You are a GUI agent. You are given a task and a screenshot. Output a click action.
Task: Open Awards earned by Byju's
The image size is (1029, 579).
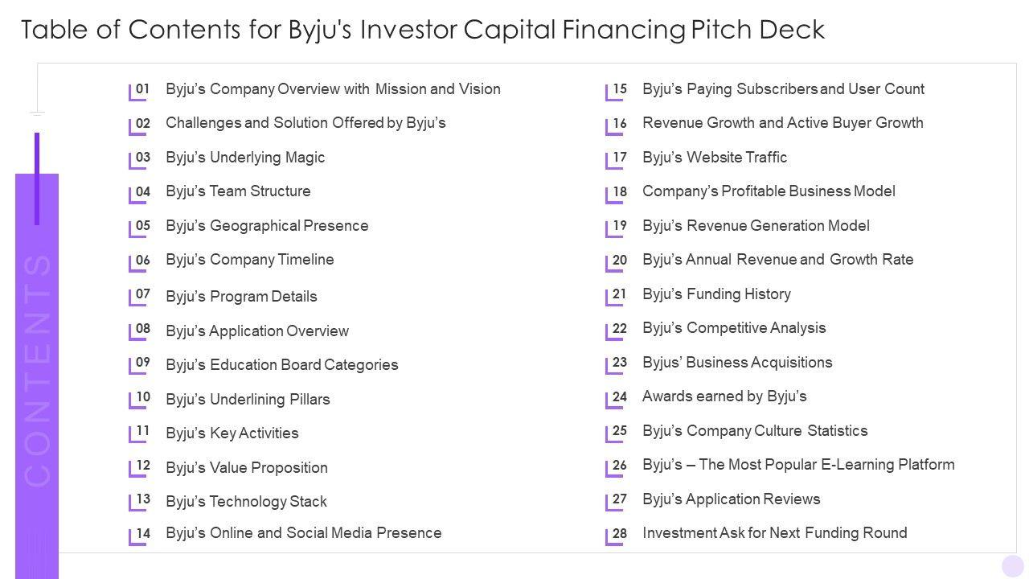[x=724, y=396]
